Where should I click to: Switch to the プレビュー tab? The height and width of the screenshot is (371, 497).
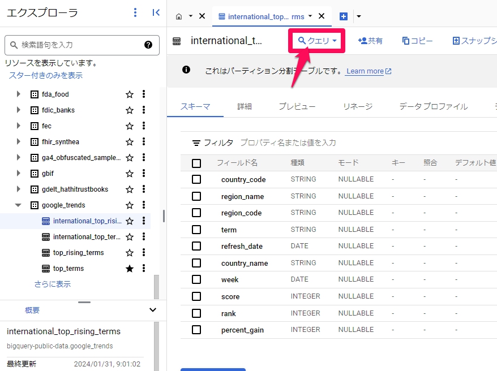(297, 107)
